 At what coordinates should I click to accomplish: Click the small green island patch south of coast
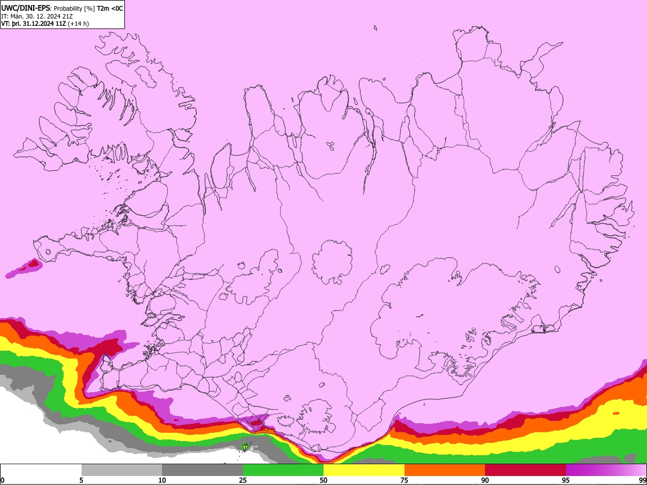pyautogui.click(x=245, y=446)
